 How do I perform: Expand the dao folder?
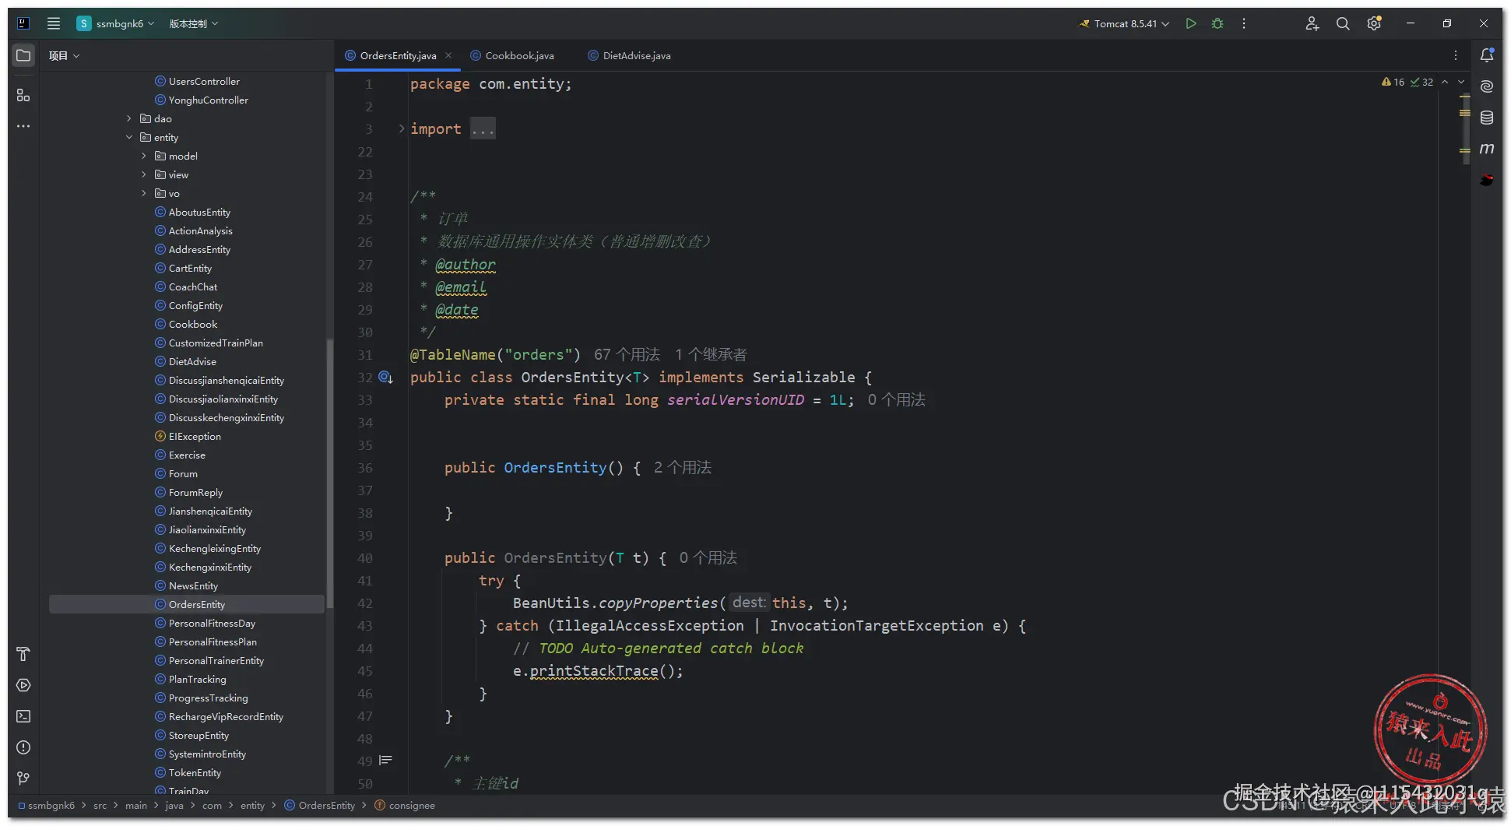pyautogui.click(x=129, y=118)
